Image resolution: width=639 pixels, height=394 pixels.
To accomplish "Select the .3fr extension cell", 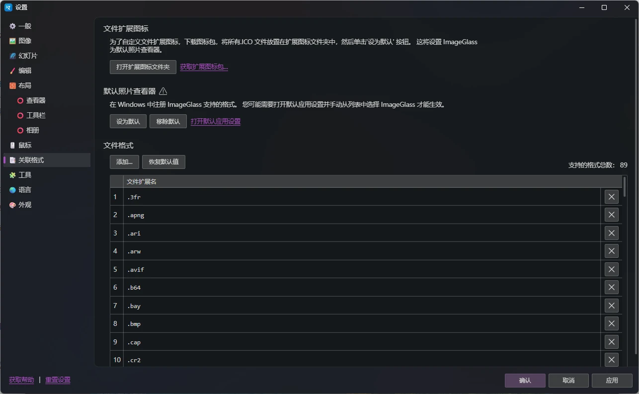I will pyautogui.click(x=362, y=197).
